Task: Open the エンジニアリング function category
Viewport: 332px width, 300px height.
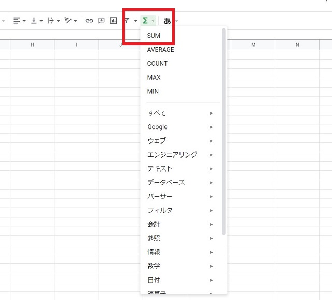Action: (181, 155)
